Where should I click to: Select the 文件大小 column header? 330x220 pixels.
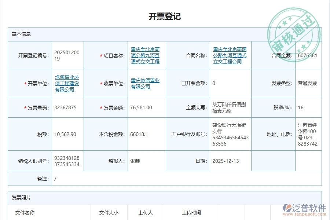(109, 212)
